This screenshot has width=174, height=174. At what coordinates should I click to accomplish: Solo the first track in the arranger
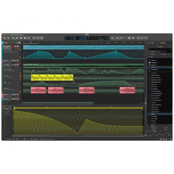click(x=15, y=47)
